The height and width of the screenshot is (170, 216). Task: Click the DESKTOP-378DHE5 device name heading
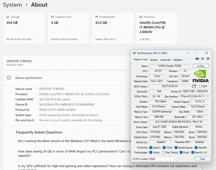pos(19,61)
